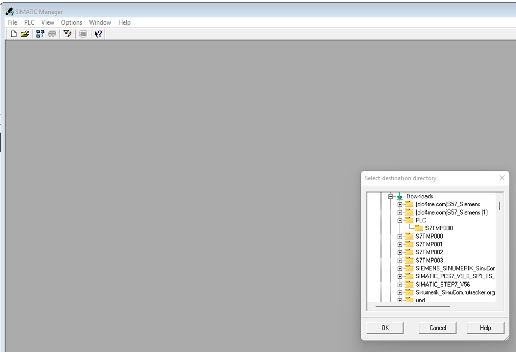Select the SIMATIC_STEP7_V56 folder name
Screen dimensions: 516x352
coord(443,284)
